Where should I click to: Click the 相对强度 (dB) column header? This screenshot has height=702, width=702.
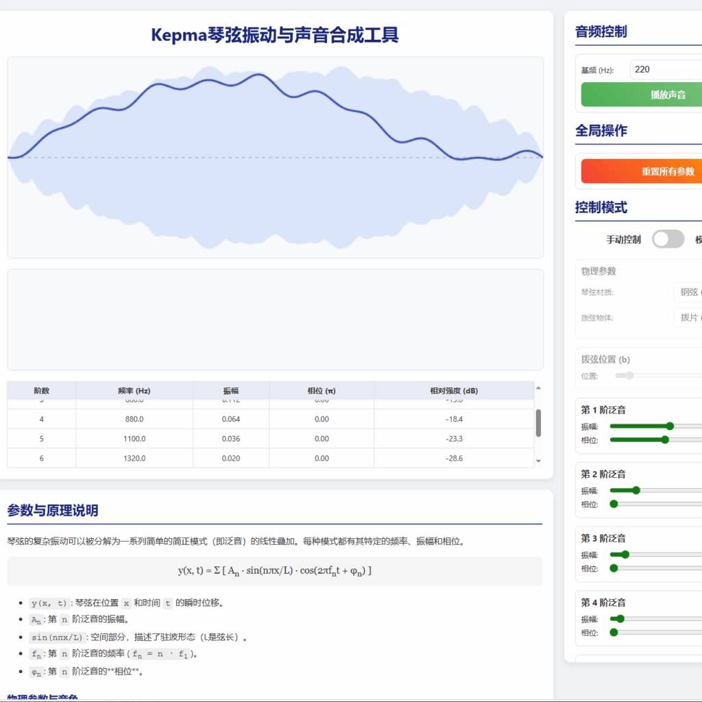453,391
